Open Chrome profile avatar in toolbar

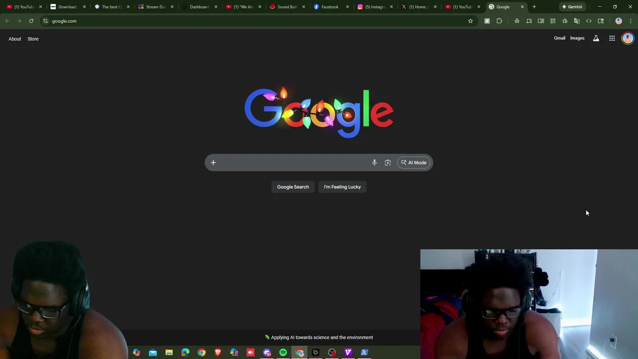(619, 21)
